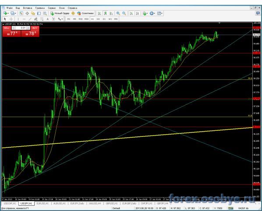Open the Periods clock dropdown
This screenshot has width=262, height=211.
(152, 14)
